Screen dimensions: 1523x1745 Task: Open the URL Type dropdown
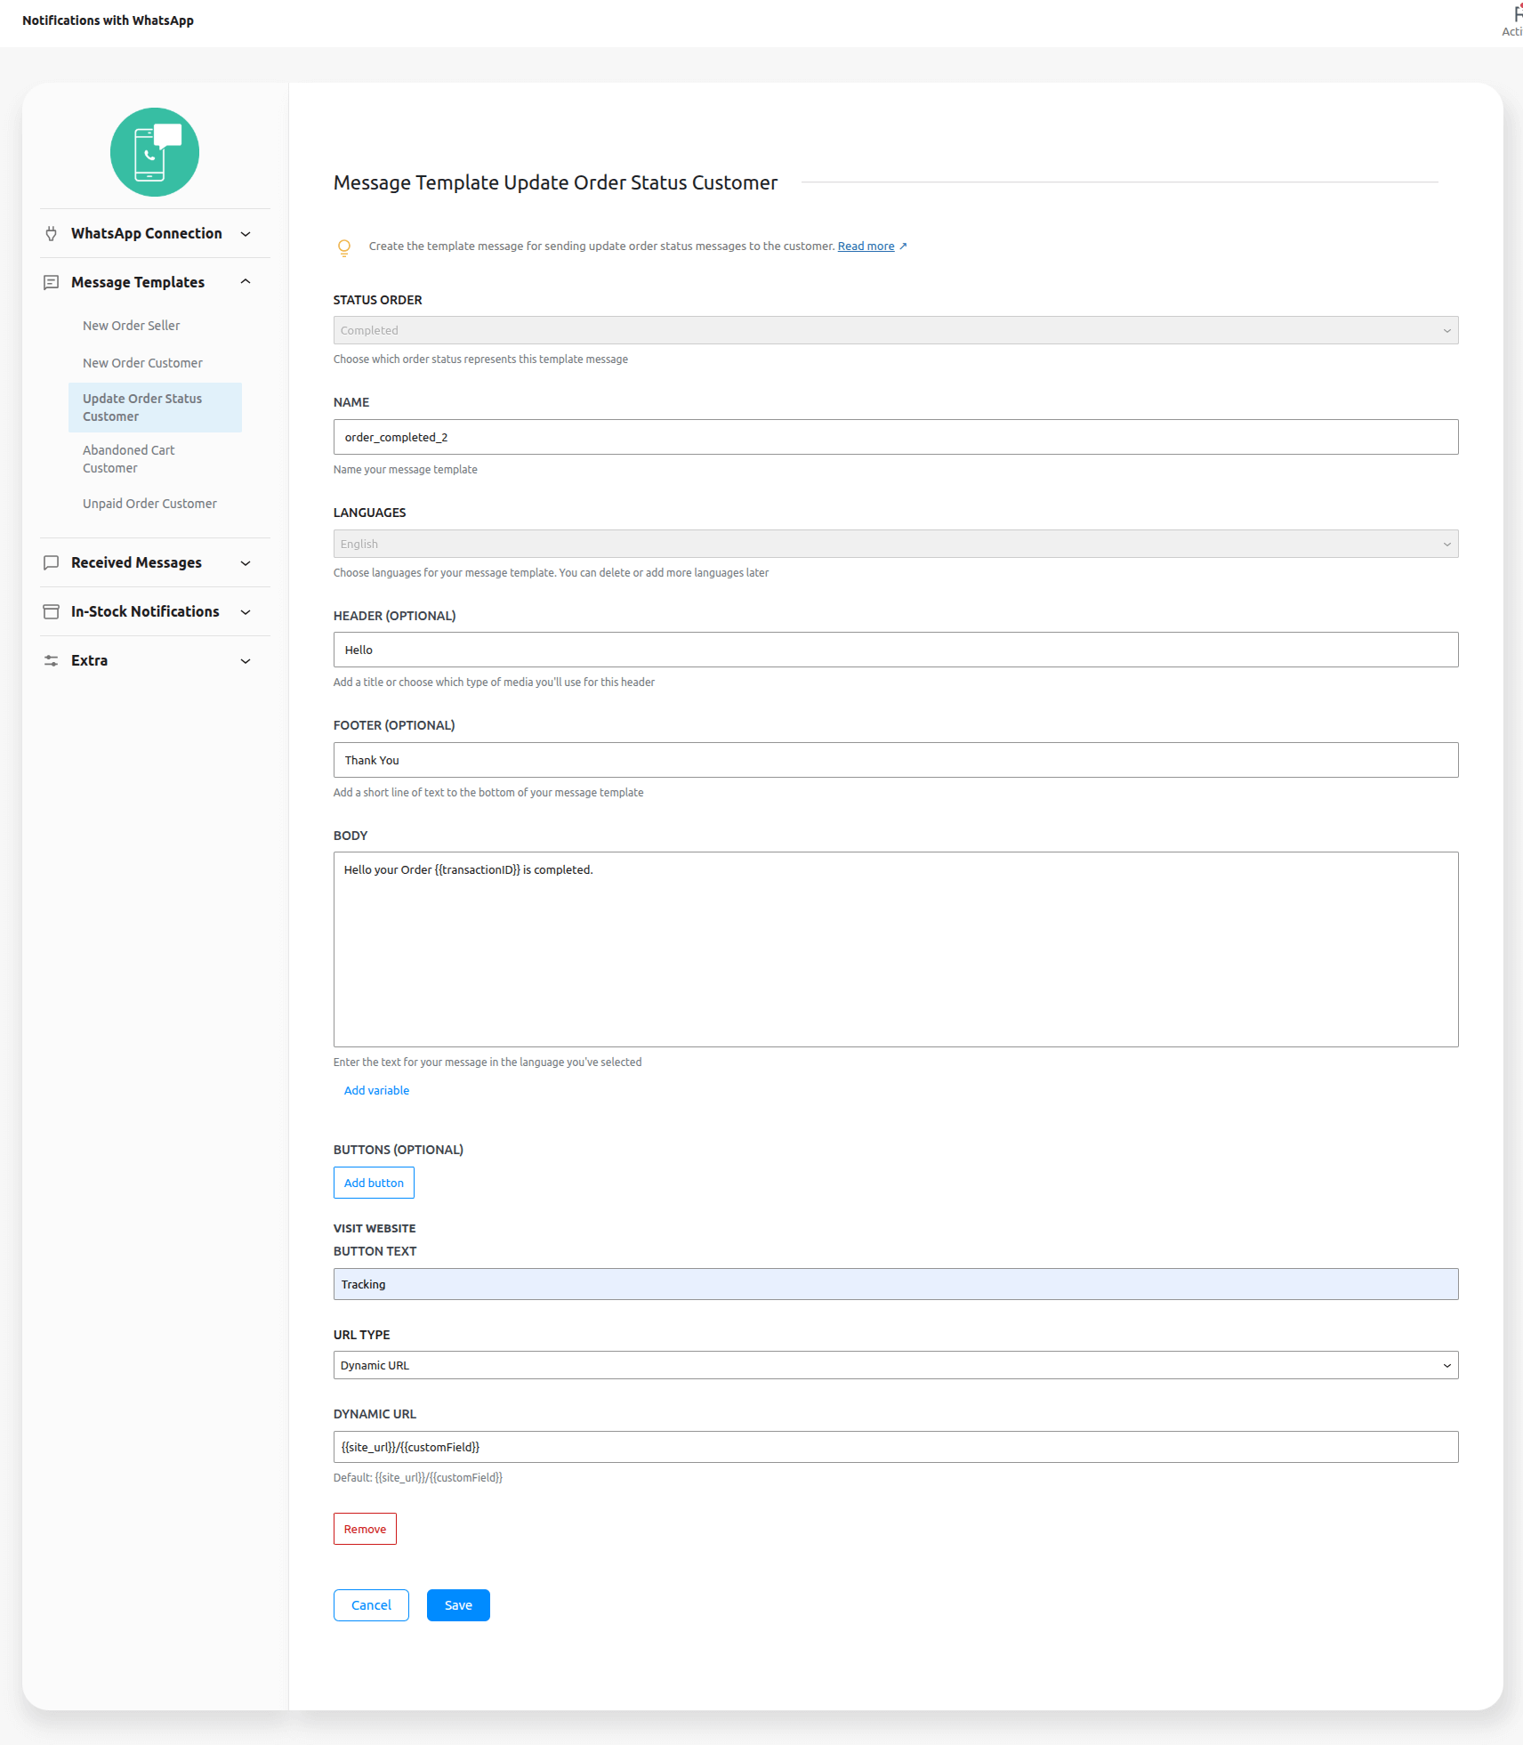point(895,1365)
